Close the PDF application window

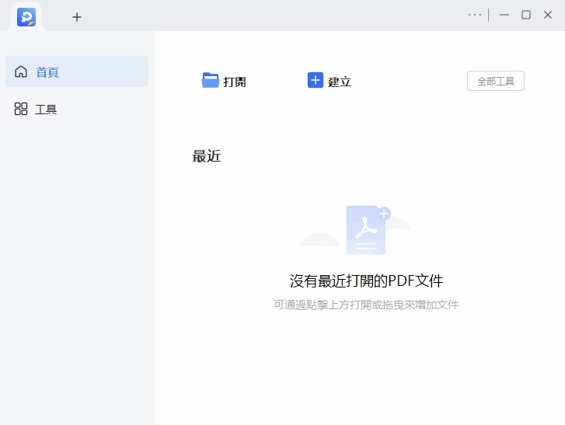(548, 15)
